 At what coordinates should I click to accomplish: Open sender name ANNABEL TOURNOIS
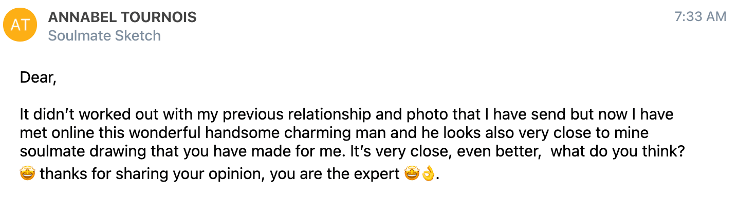[x=122, y=17]
